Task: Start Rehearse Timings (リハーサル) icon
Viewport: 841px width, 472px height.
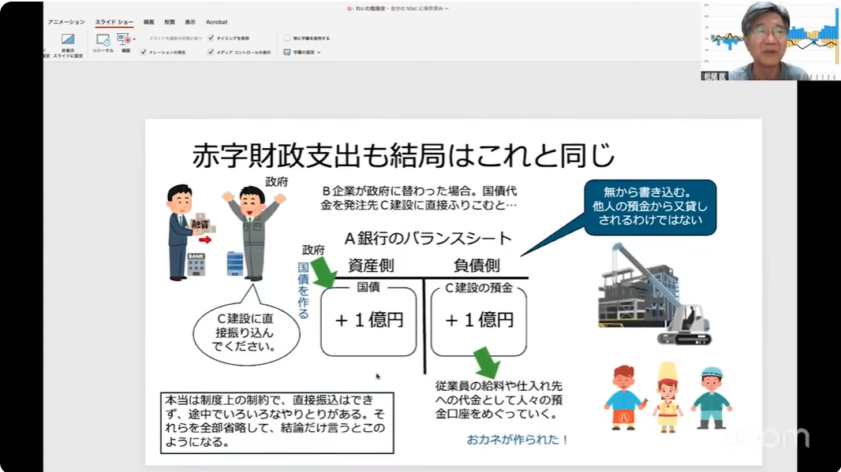Action: click(x=103, y=39)
